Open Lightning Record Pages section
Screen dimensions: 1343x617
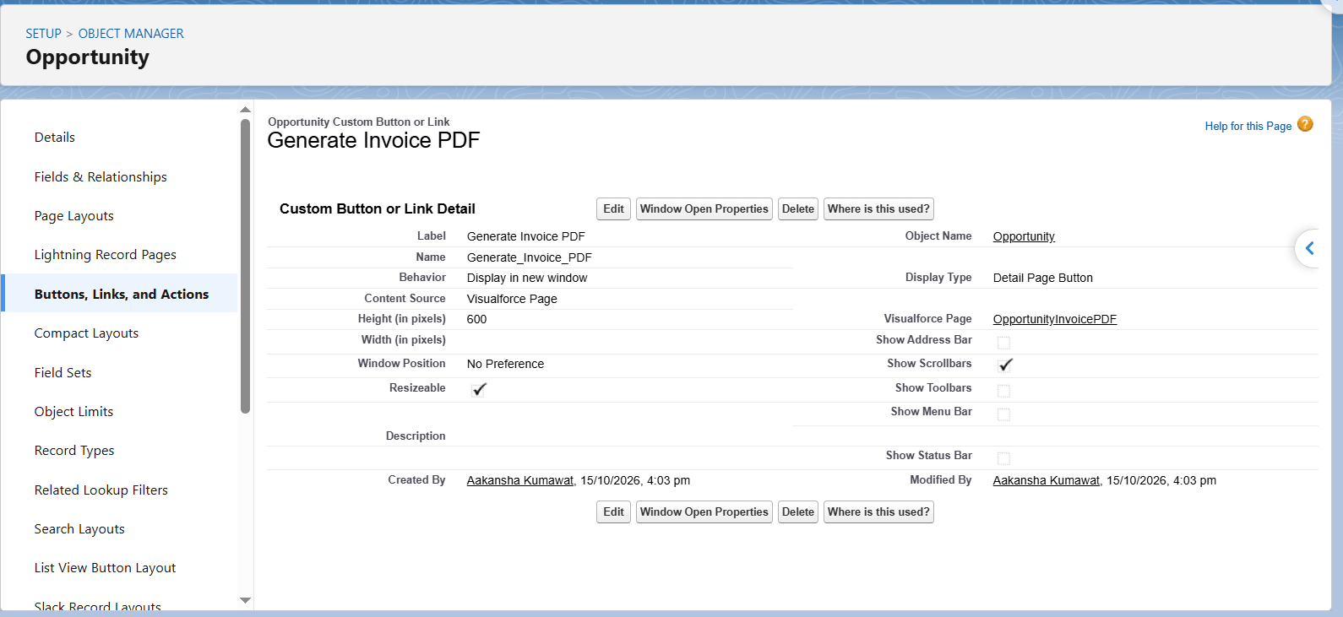[x=106, y=255]
